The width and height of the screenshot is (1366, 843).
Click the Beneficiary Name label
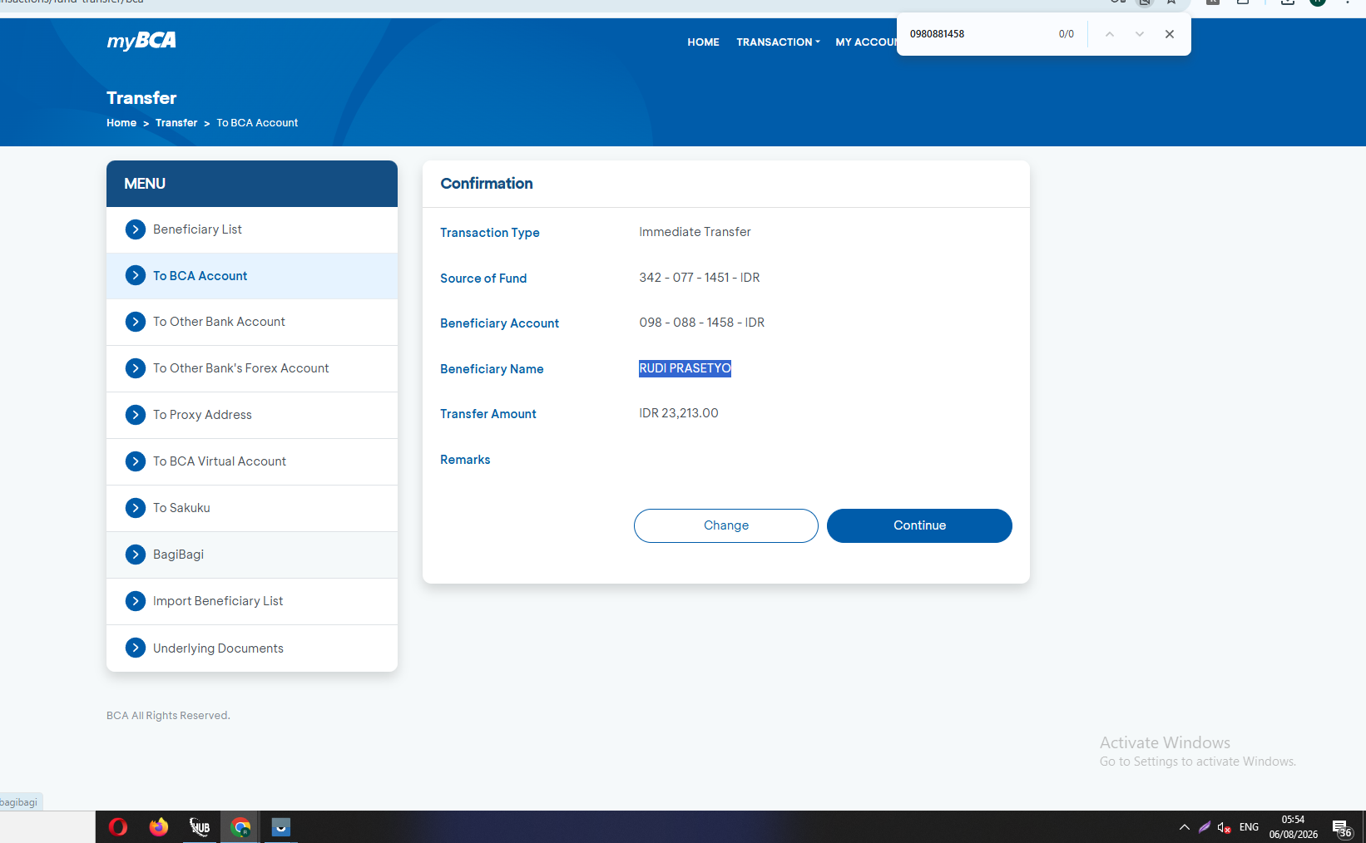click(x=492, y=369)
